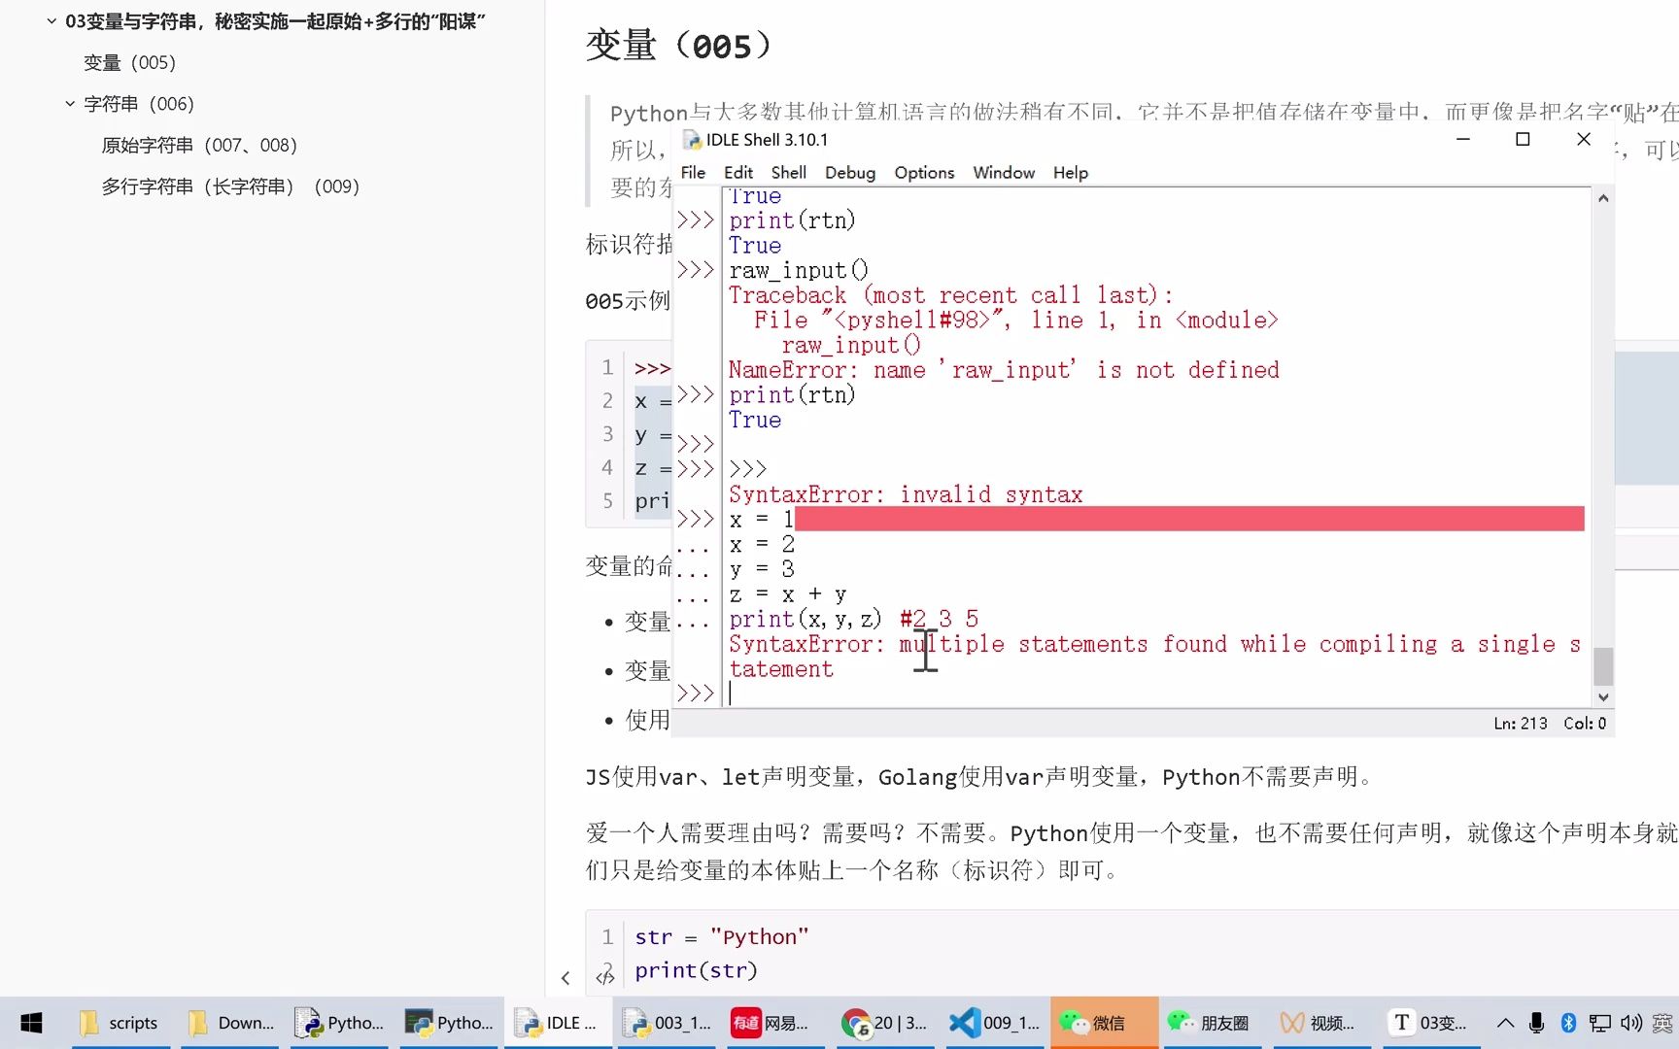The image size is (1679, 1049).
Task: Click the JS使用var、let声明变量 paragraph
Action: (x=980, y=777)
